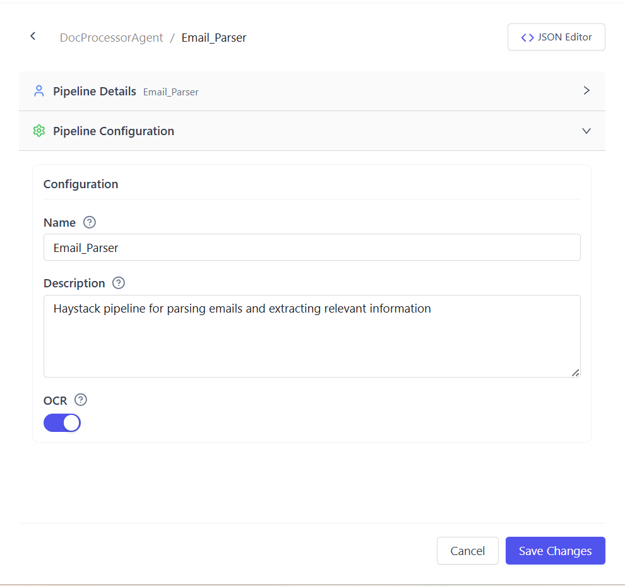The width and height of the screenshot is (625, 586).
Task: Click the Pipeline Details section title
Action: [x=95, y=91]
